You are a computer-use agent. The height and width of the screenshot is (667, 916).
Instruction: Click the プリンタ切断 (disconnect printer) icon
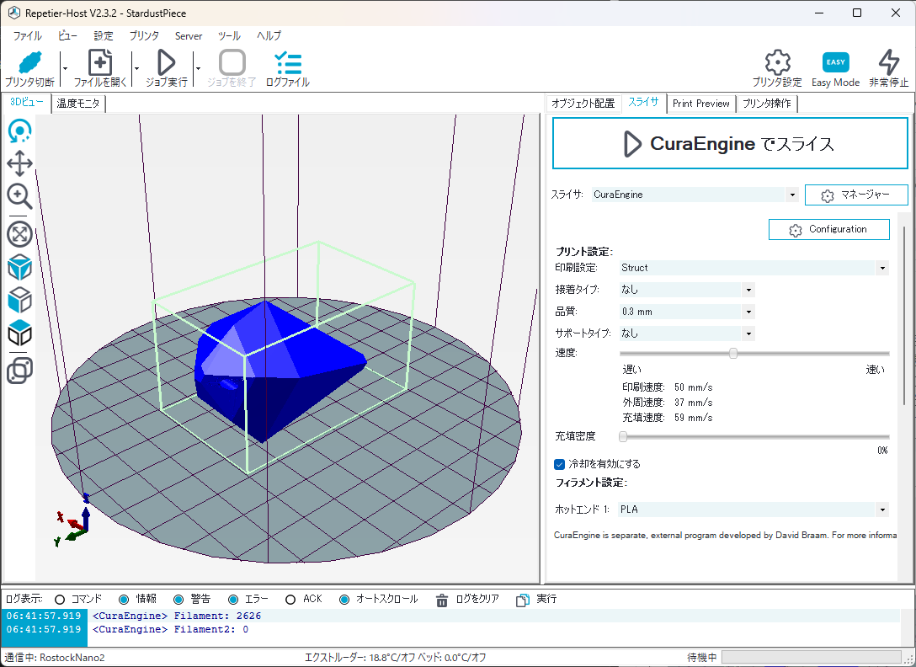click(x=29, y=62)
